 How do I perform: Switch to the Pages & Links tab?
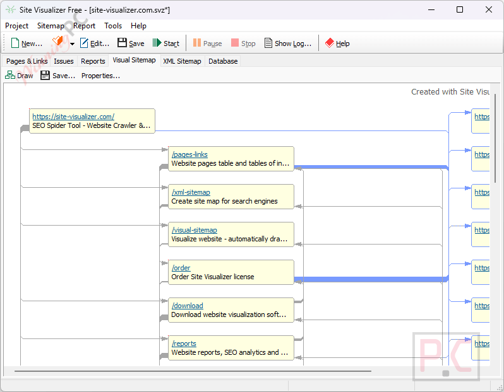(27, 61)
